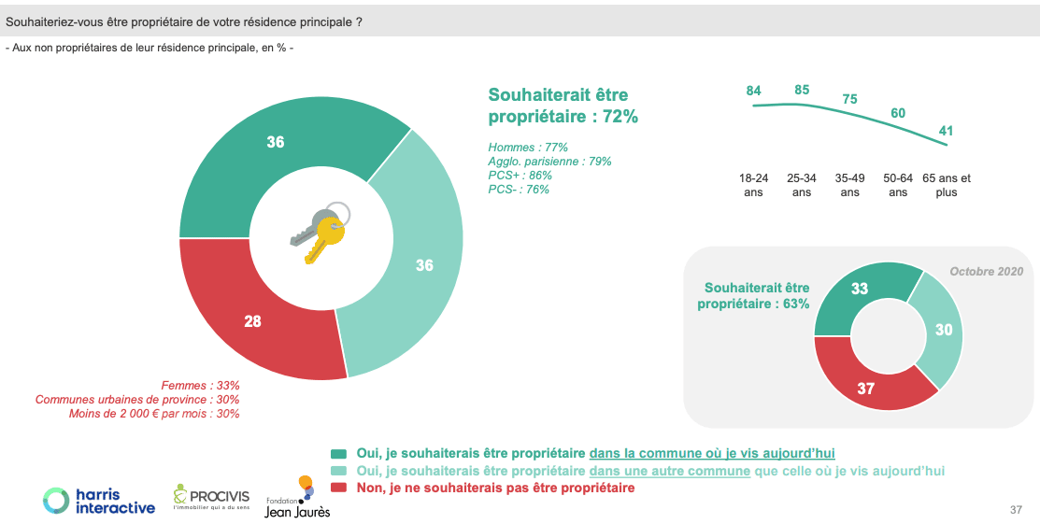Click the keys icon in the donut center

(x=320, y=233)
